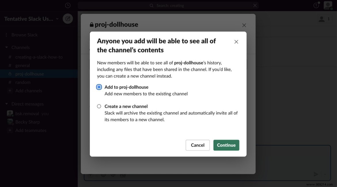
Task: Clear the search with the X icon
Action: 255,5
